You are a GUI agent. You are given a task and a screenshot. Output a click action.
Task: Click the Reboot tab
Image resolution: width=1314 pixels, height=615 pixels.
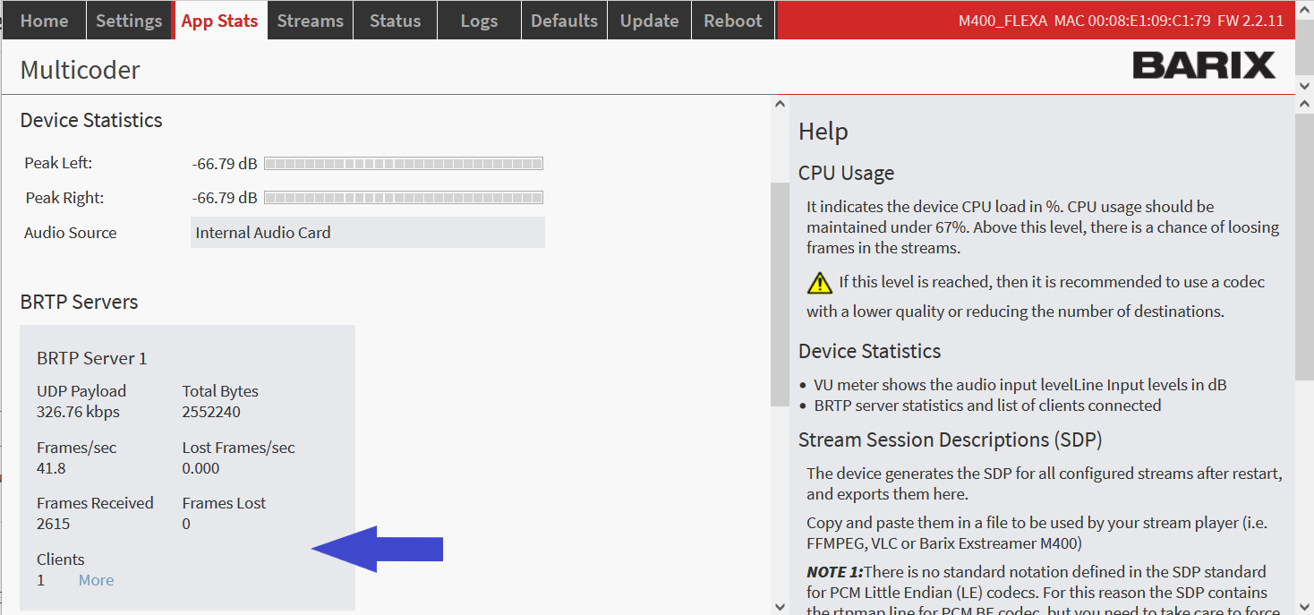(732, 21)
